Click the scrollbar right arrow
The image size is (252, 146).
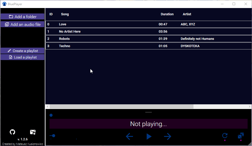[249, 106]
